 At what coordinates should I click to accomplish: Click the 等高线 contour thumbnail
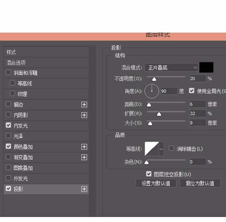pyautogui.click(x=152, y=149)
